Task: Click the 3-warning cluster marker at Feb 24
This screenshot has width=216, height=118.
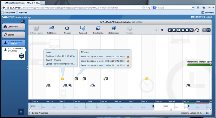Action: [x=188, y=85]
